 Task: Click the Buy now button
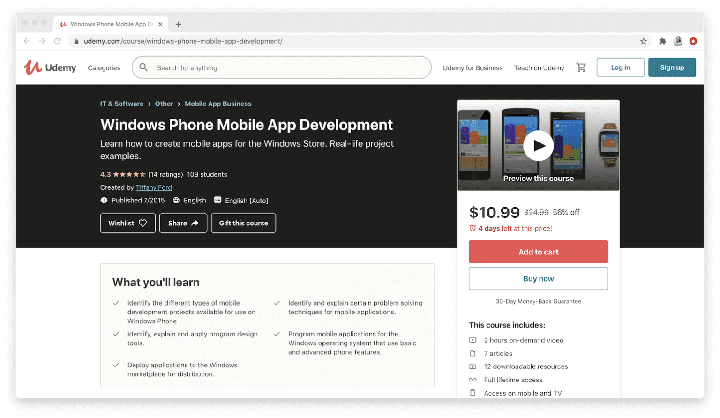point(538,278)
